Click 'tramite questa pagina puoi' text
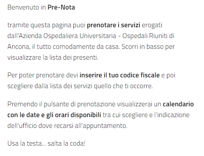The image size is (204, 156). click(46, 25)
